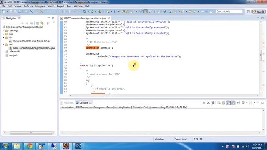Image resolution: width=267 pixels, height=150 pixels.
Task: Click the volume speaker tray icon
Action: coord(247,146)
